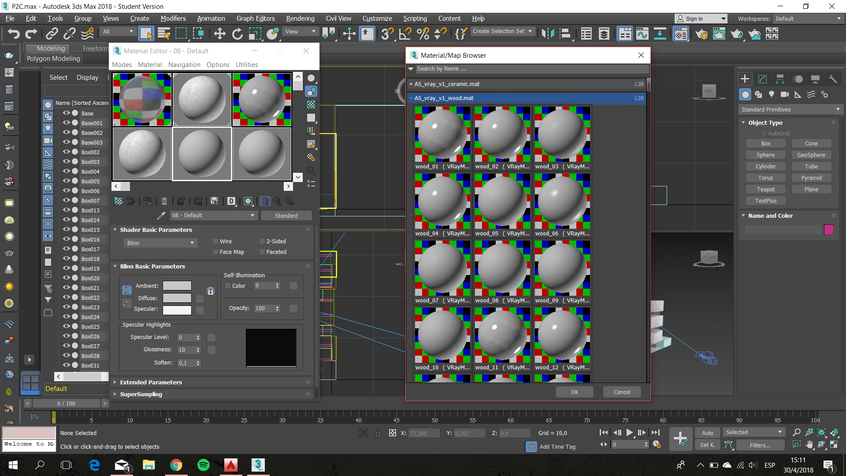This screenshot has width=846, height=476.
Task: Activate the Rotate tool
Action: click(x=237, y=33)
